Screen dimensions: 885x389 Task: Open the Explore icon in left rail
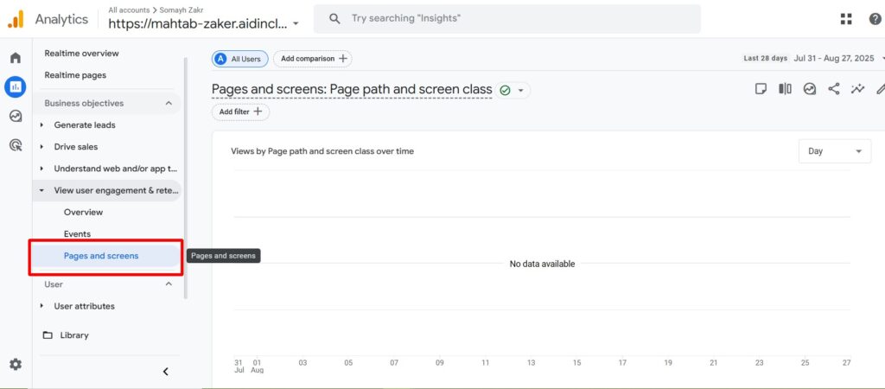tap(15, 116)
